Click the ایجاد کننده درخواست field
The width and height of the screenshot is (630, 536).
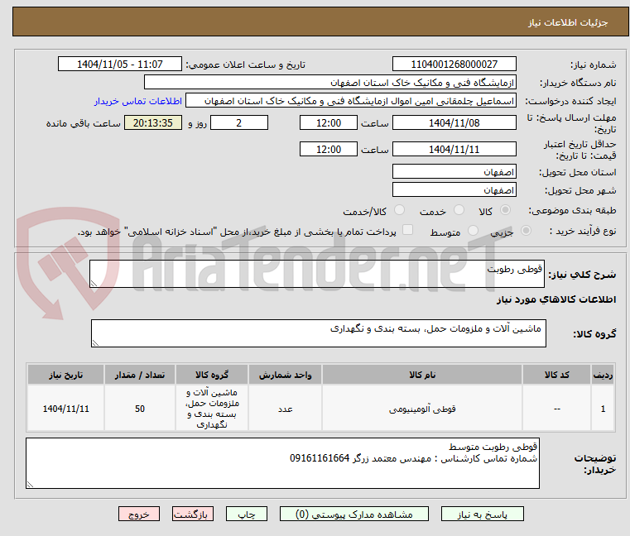coord(351,101)
